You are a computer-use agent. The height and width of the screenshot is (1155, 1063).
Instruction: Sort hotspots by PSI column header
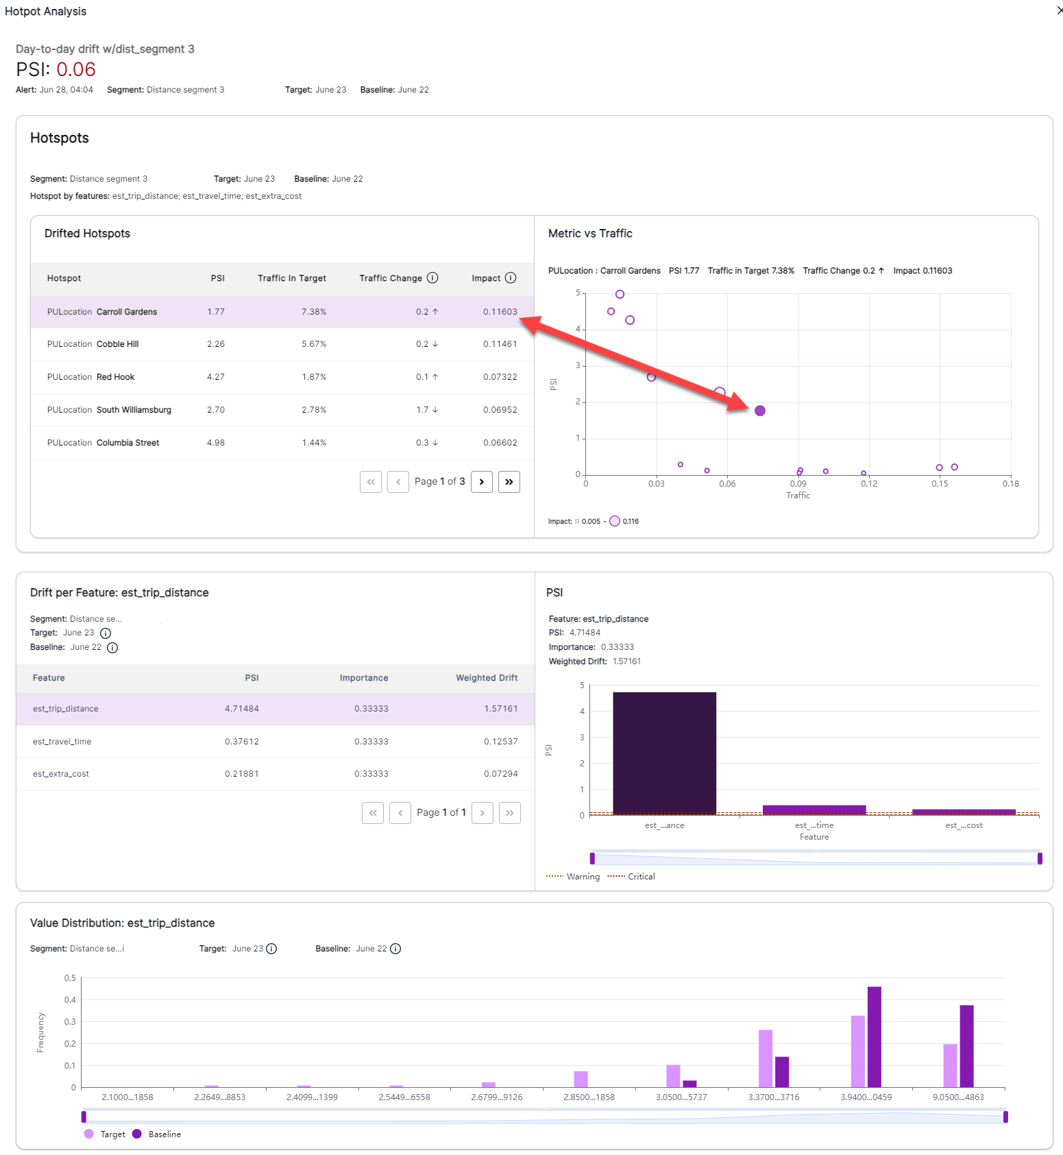pos(218,278)
